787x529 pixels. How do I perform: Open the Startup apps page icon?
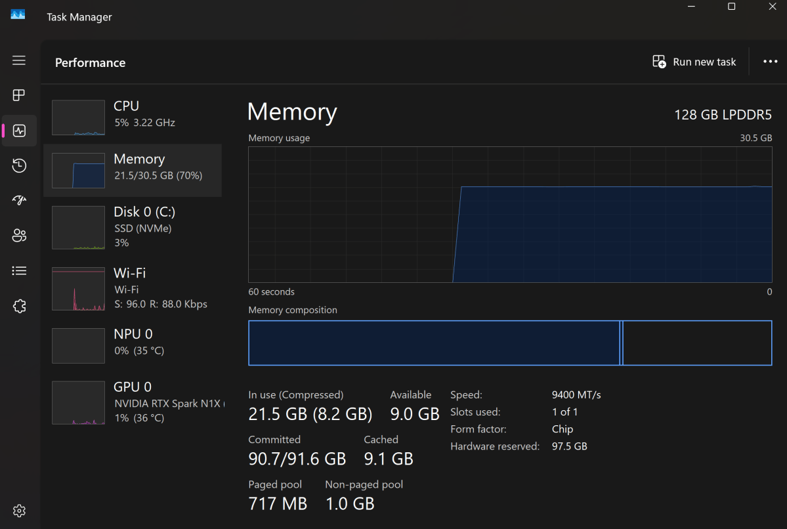pos(19,200)
